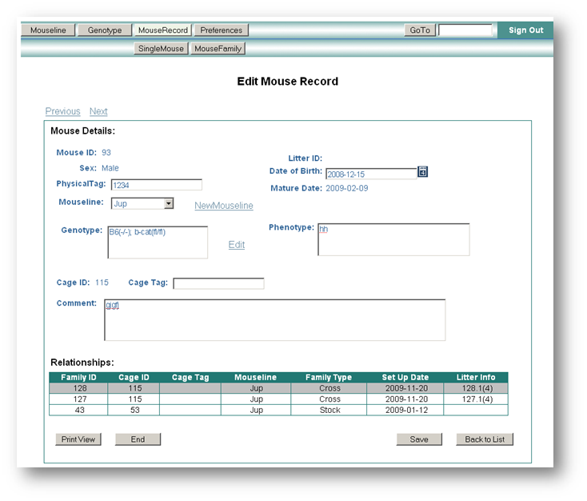Save the mouse record
587x501 pixels.
(419, 439)
